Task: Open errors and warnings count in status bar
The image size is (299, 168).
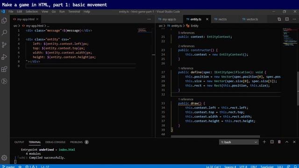Action: [31, 167]
